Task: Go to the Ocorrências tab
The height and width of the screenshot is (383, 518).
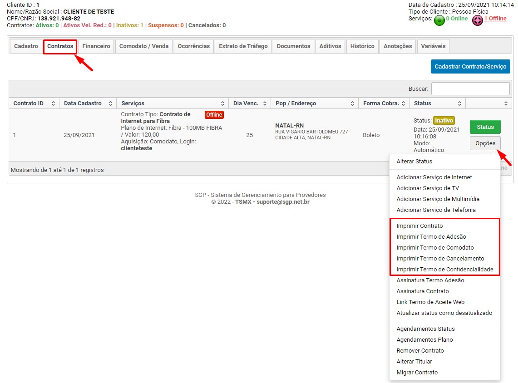Action: pos(193,46)
